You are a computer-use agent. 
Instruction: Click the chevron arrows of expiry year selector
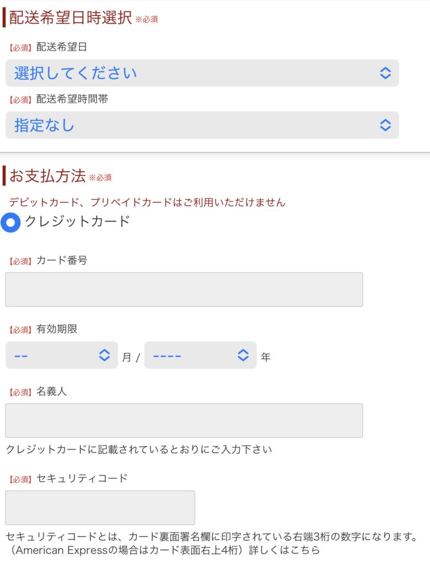tap(243, 355)
